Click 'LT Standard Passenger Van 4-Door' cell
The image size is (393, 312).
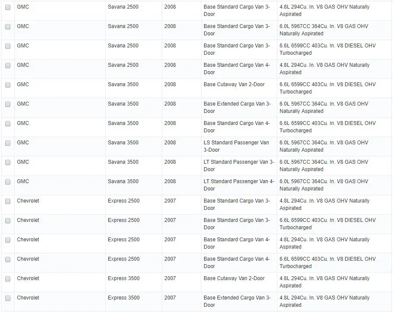(239, 185)
